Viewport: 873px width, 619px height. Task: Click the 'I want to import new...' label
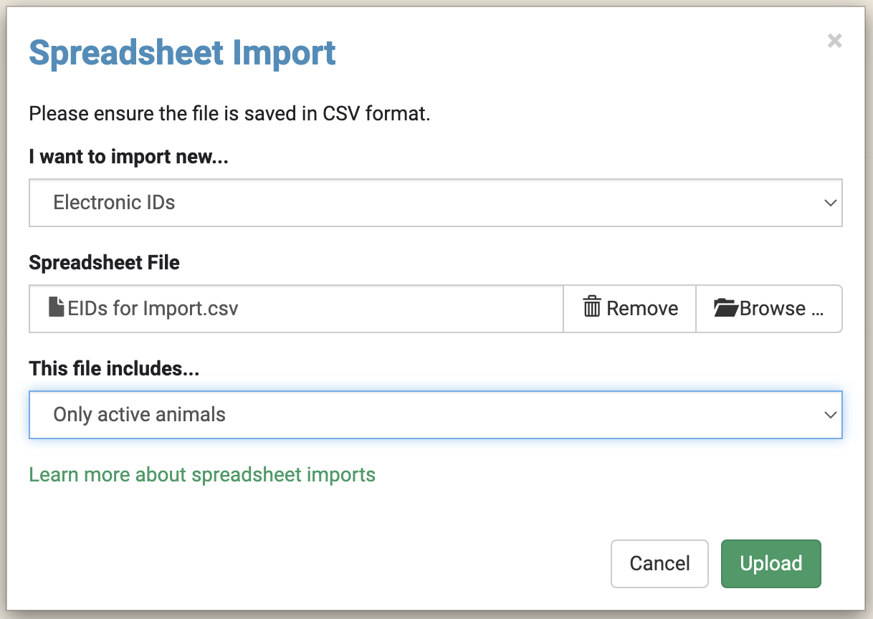pos(128,157)
